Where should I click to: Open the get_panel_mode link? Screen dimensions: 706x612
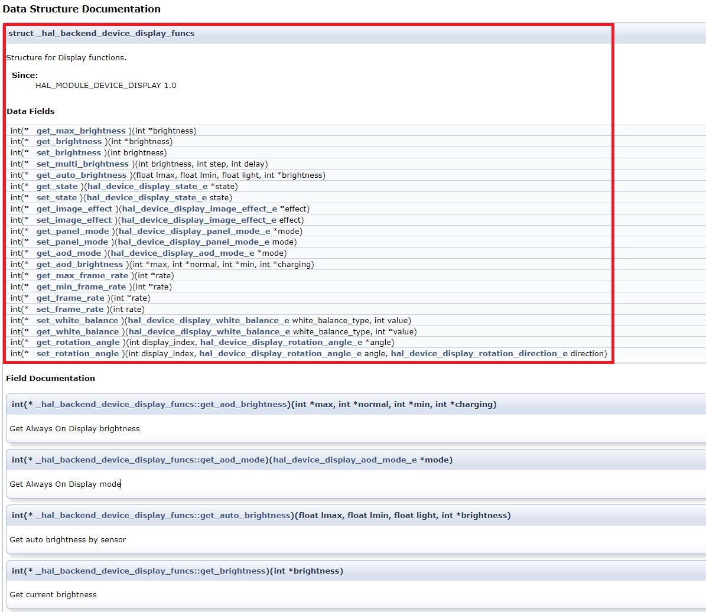point(72,231)
